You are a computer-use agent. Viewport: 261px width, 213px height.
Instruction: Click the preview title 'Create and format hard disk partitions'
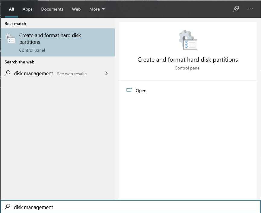(x=188, y=60)
